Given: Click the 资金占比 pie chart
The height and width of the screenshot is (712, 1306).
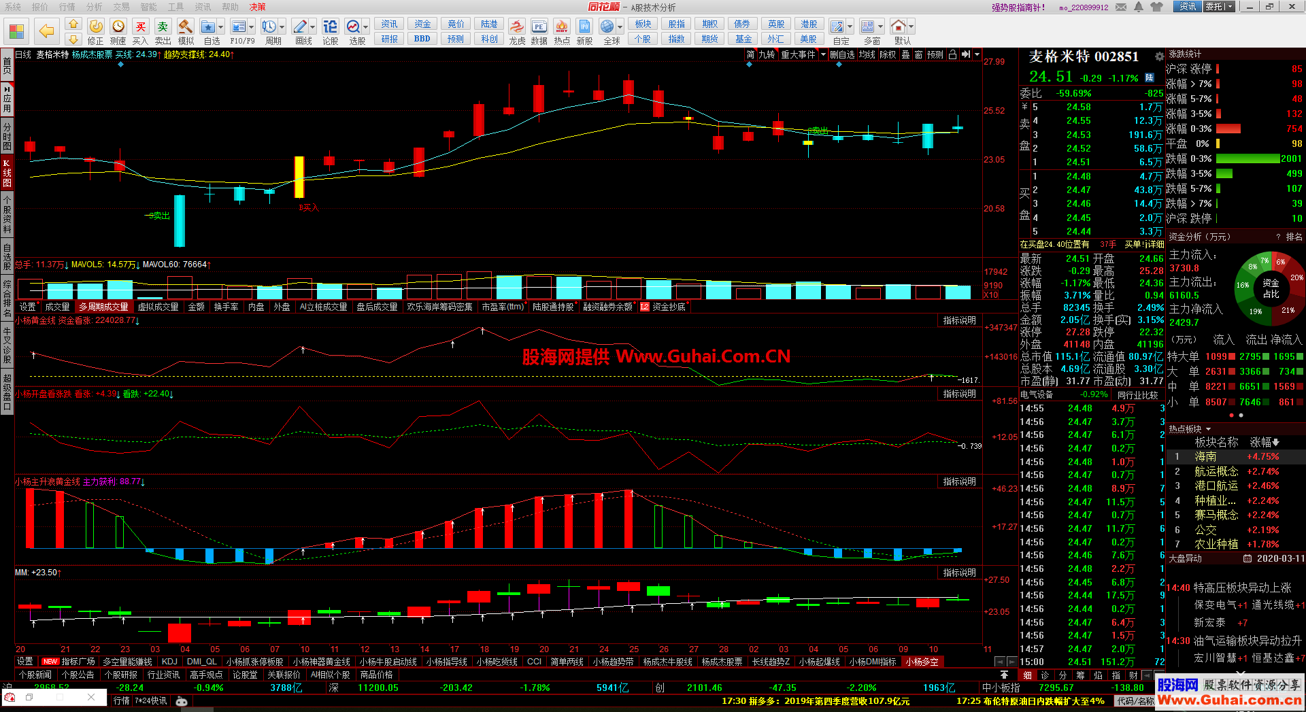Looking at the screenshot, I should coord(1270,288).
